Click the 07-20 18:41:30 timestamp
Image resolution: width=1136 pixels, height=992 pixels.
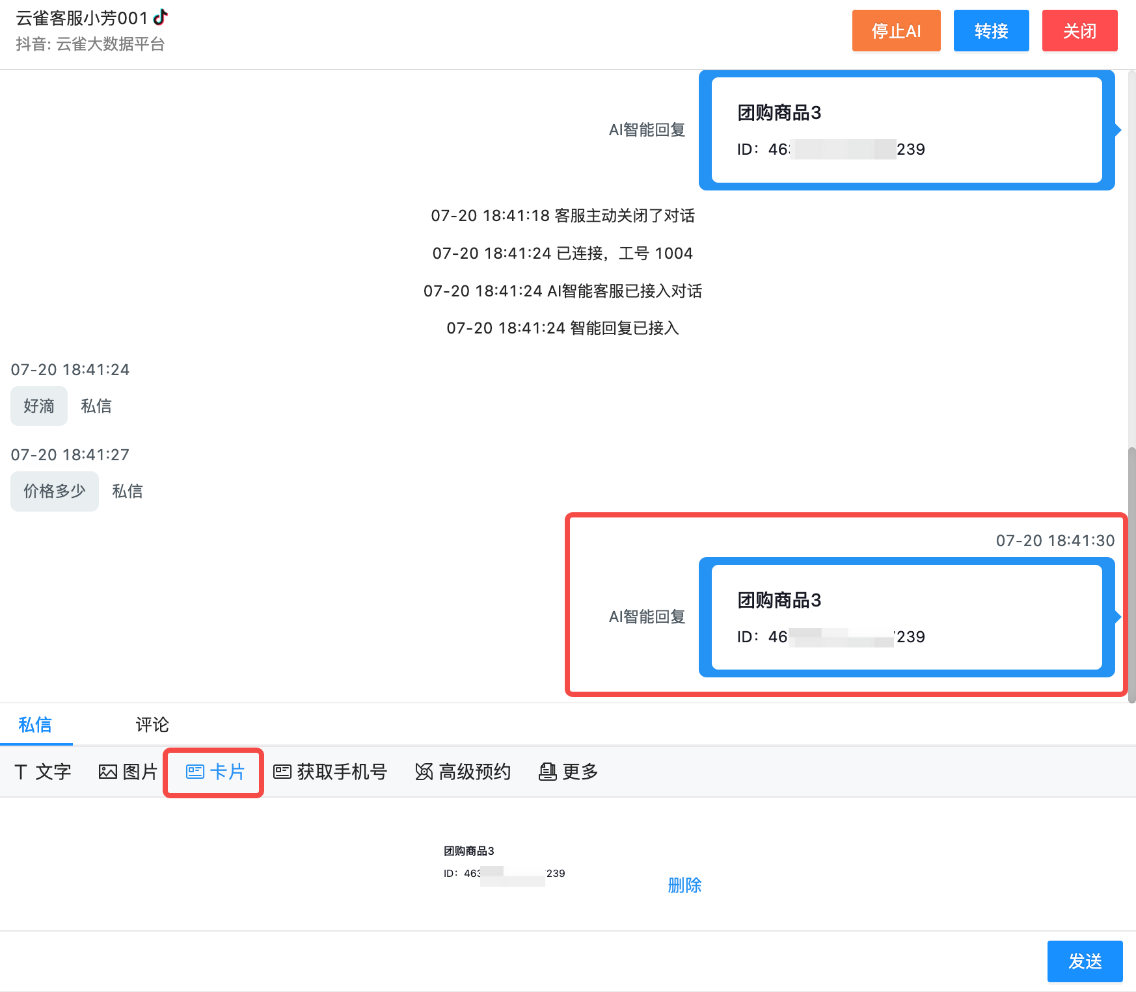(1055, 541)
